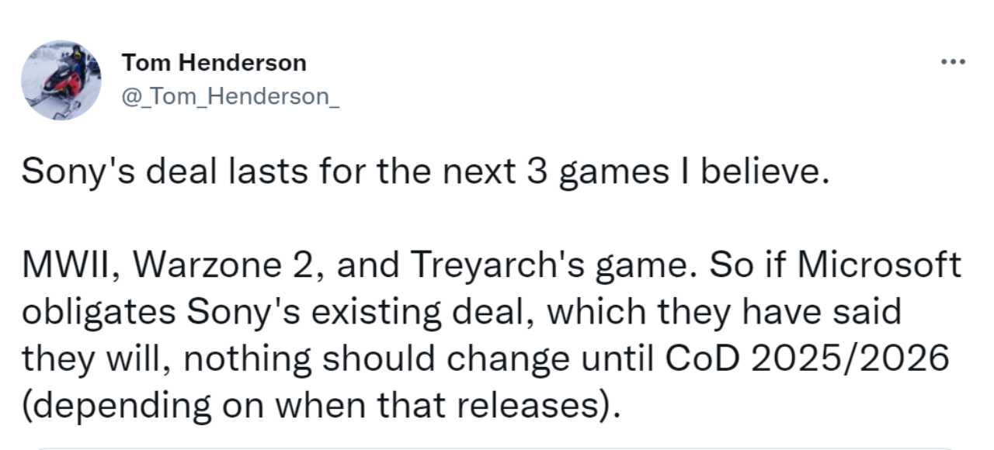
Task: Open the tweet's more options menu
Action: tap(952, 62)
